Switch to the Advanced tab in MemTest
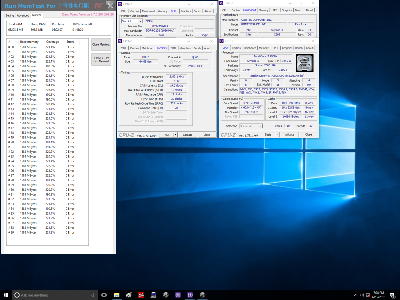Image resolution: width=400 pixels, height=300 pixels. pyautogui.click(x=23, y=15)
